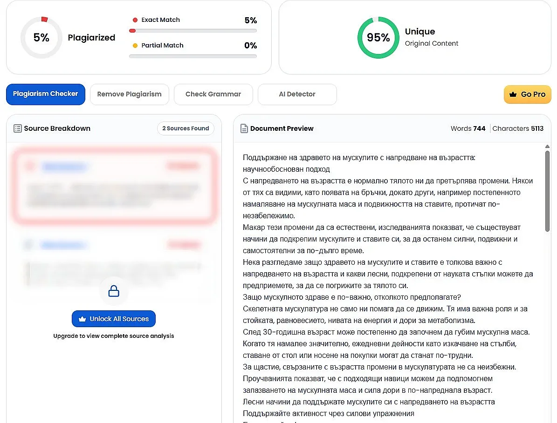Click the crown icon in Go Pro
Image resolution: width=557 pixels, height=423 pixels.
[x=513, y=94]
